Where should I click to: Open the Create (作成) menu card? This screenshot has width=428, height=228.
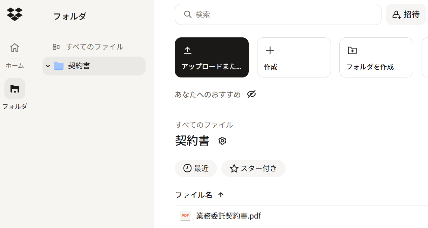tap(294, 57)
